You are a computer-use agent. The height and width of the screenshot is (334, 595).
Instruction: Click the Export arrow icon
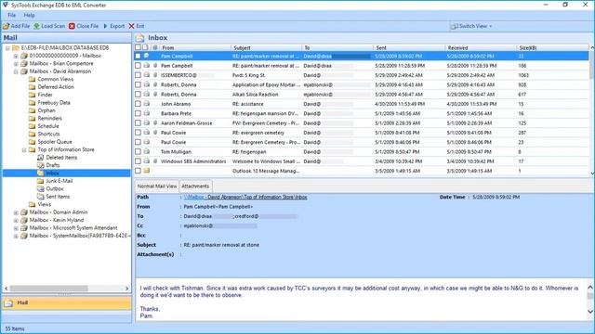105,26
